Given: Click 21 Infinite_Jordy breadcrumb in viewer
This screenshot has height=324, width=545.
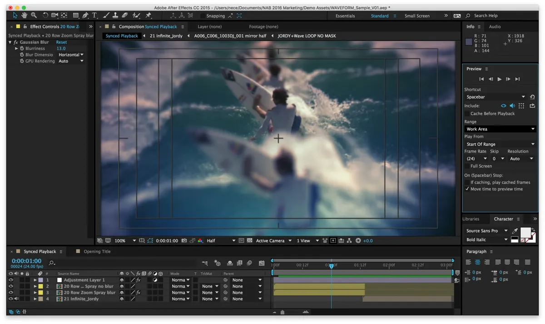Looking at the screenshot, I should pos(166,35).
